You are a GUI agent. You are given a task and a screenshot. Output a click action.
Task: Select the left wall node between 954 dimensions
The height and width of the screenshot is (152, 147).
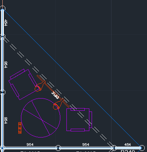click(x=3, y=92)
